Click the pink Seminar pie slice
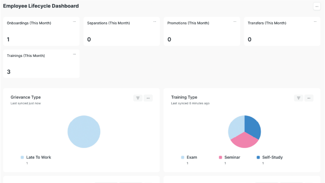The height and width of the screenshot is (183, 325). pos(245,141)
